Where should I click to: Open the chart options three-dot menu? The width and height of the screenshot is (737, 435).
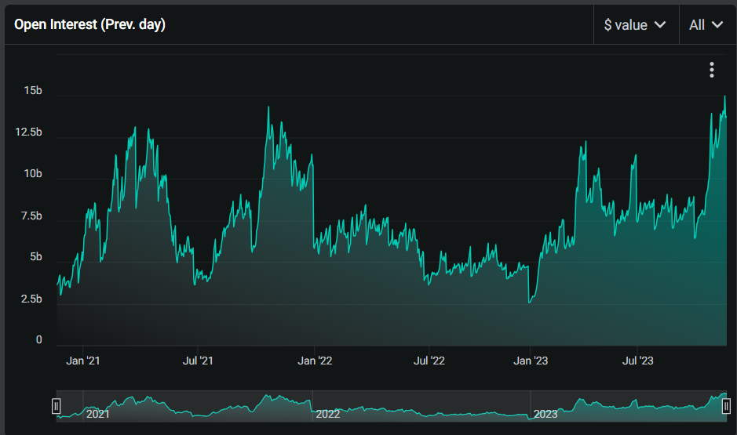[711, 70]
